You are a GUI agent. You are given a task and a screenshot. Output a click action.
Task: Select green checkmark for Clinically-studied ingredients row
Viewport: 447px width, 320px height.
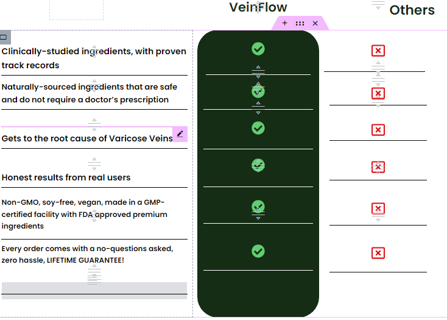point(258,49)
